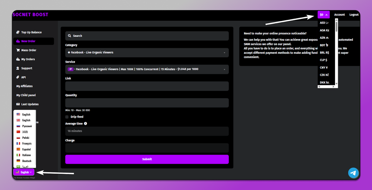Open My Child panel page
372x190 pixels.
[26, 95]
